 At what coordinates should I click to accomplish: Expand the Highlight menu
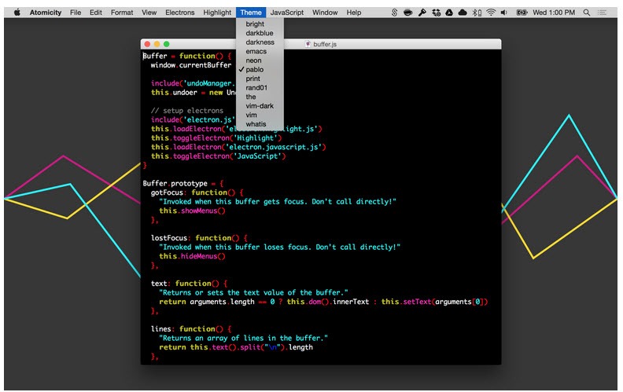[217, 13]
